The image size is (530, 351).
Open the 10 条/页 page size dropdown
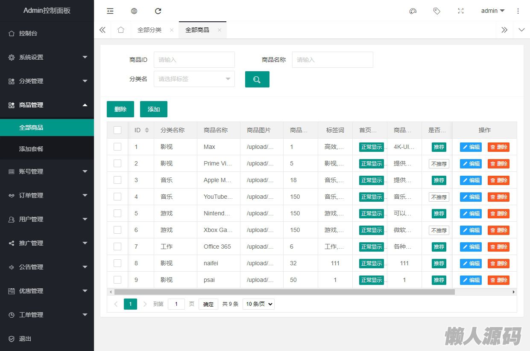click(x=258, y=304)
